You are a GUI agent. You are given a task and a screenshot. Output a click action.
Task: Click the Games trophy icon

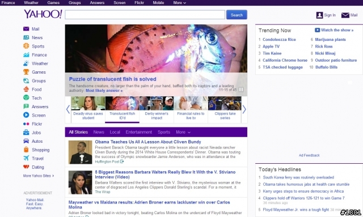[26, 72]
